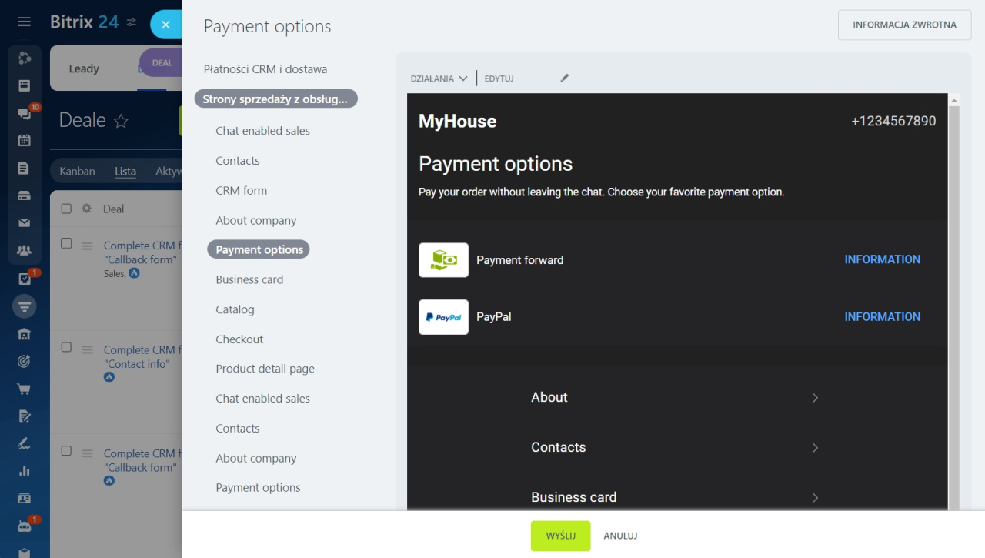Click the pencil edit icon next to EDYTUJ
This screenshot has height=558, width=985.
(565, 78)
